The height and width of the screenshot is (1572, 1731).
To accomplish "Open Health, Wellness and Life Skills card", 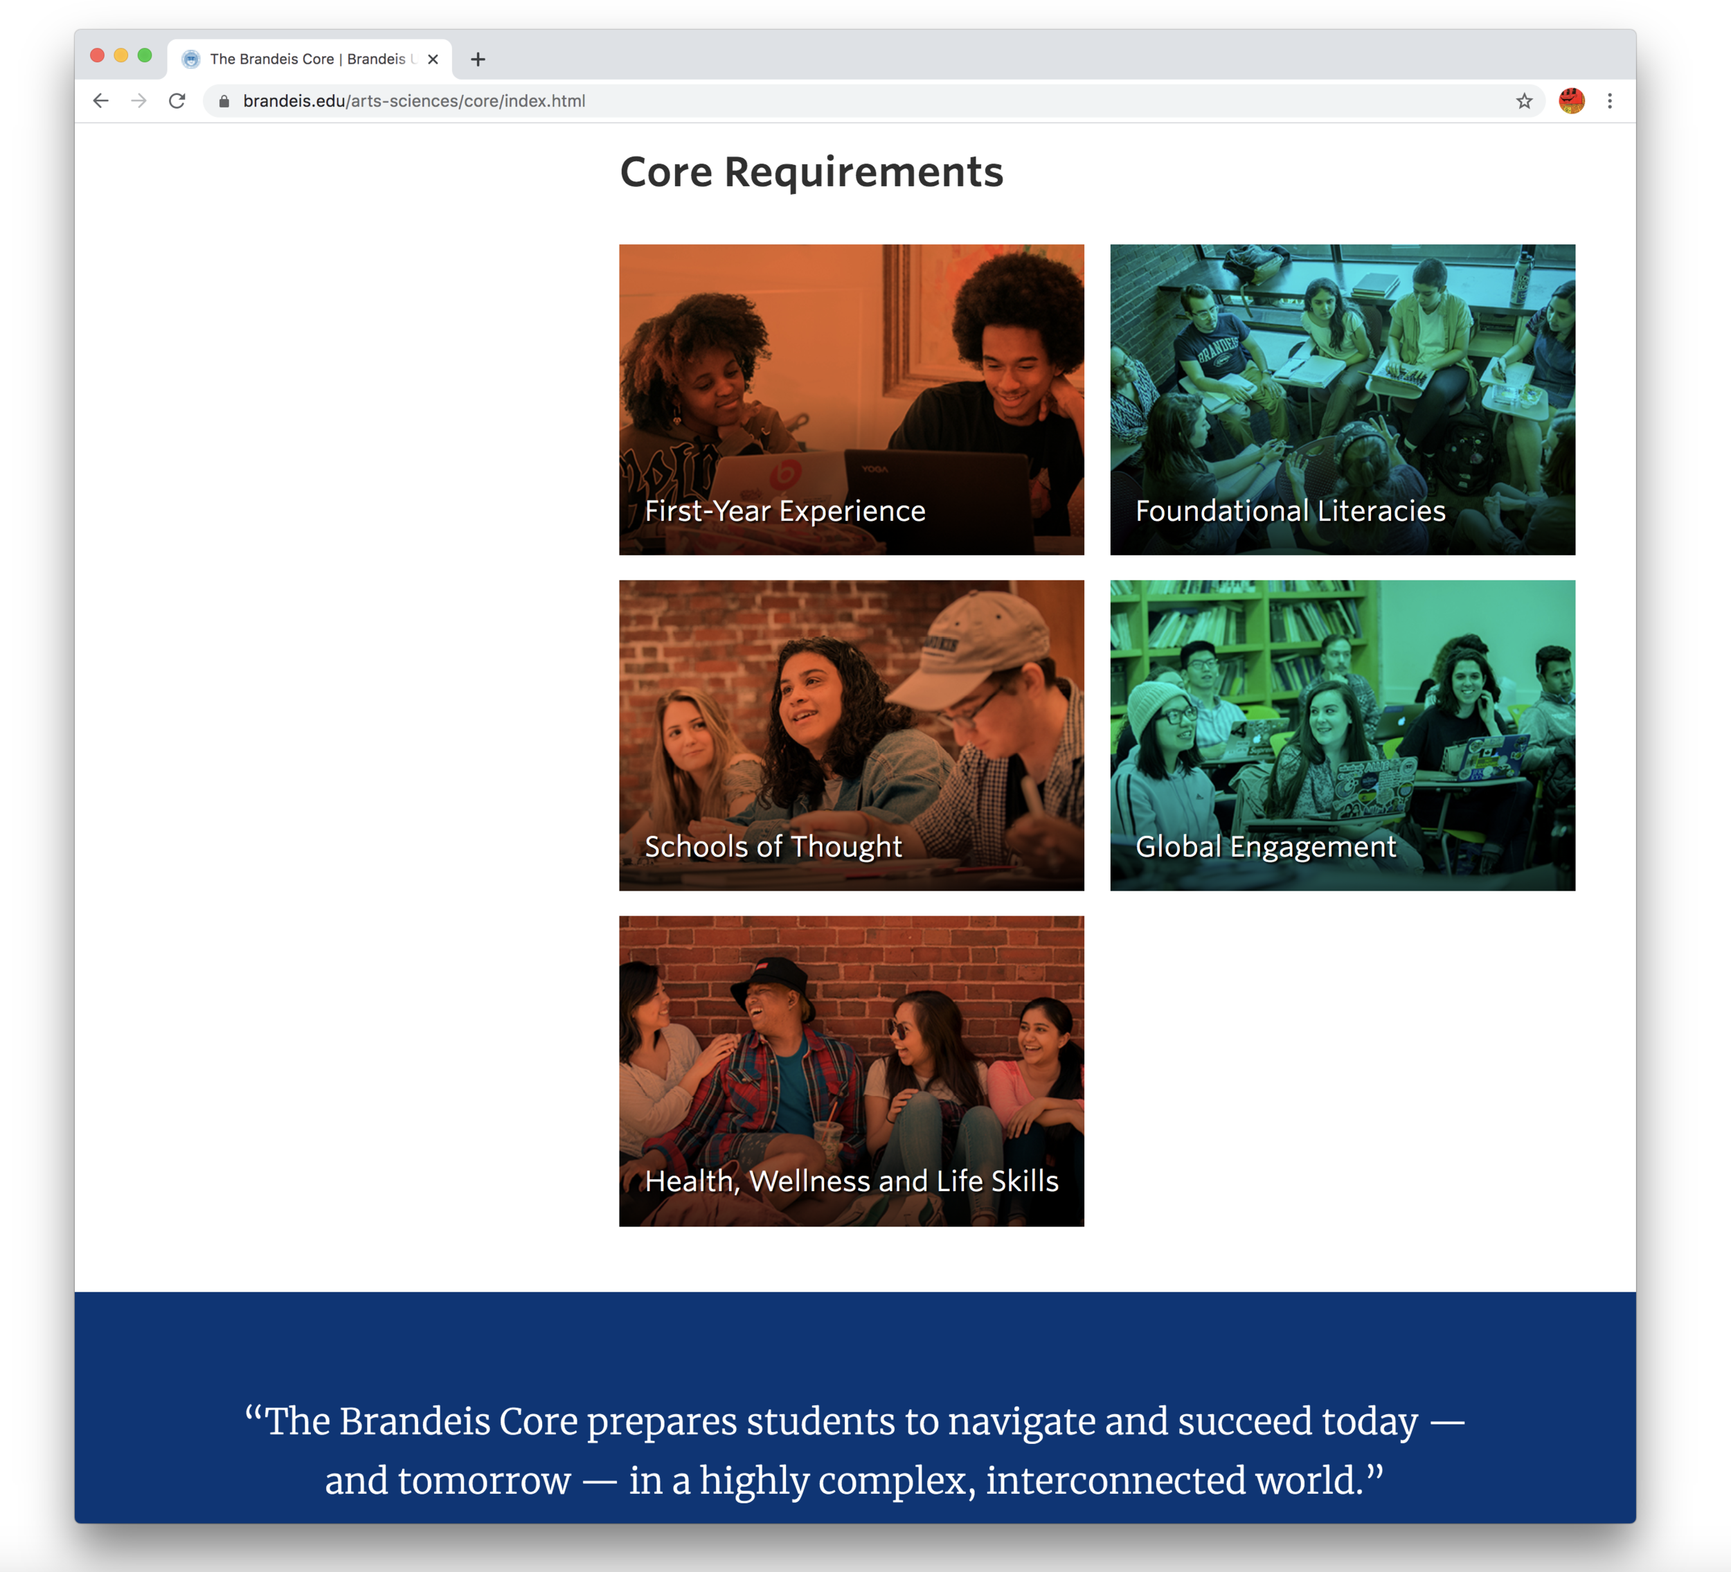I will 851,1071.
